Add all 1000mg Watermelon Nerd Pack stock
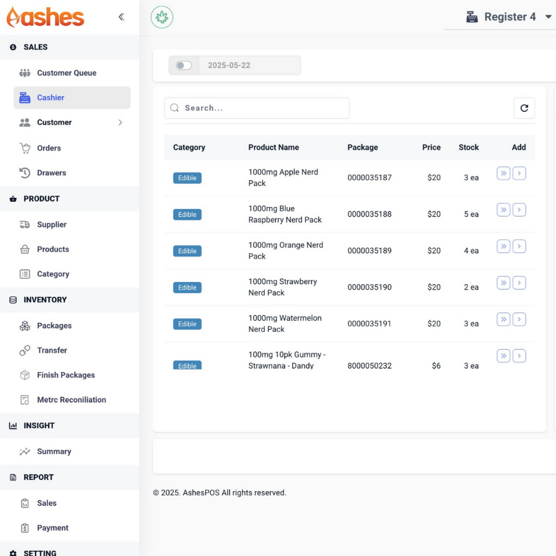The width and height of the screenshot is (556, 556). (x=503, y=319)
